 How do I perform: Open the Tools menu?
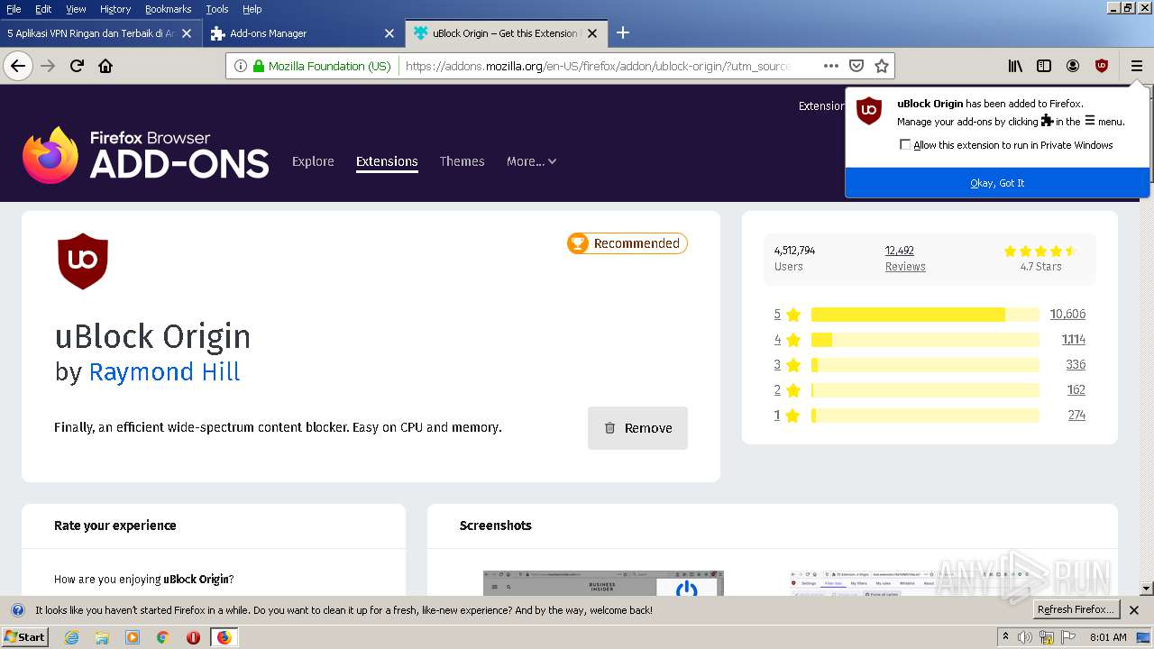pyautogui.click(x=217, y=9)
